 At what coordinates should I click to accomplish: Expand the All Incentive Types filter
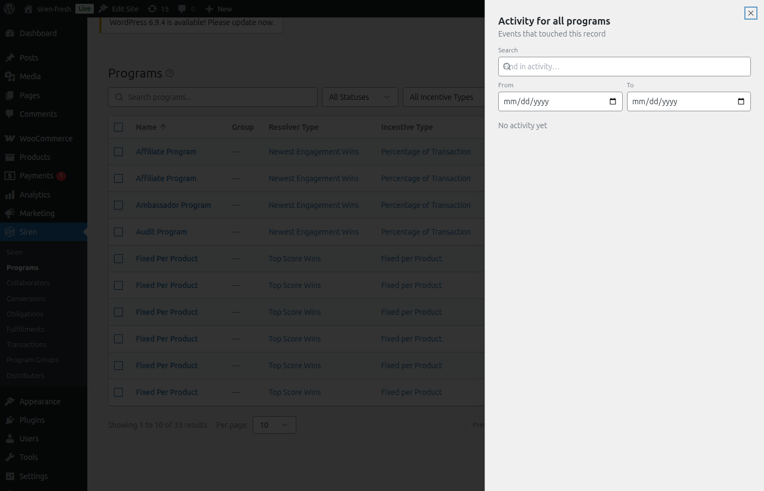click(442, 97)
